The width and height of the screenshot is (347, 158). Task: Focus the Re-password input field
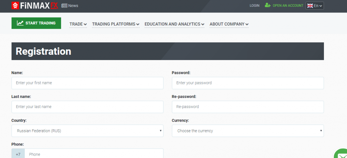pos(248,107)
